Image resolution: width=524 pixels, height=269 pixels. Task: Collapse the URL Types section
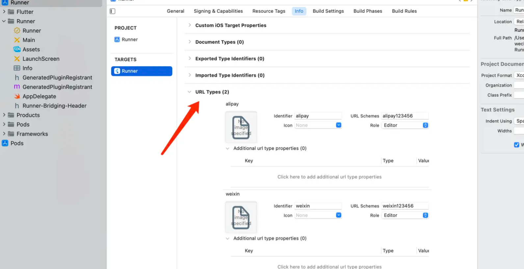click(189, 92)
